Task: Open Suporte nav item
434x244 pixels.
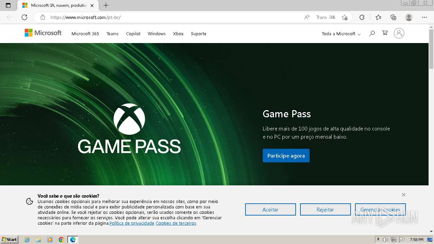Action: tap(198, 34)
